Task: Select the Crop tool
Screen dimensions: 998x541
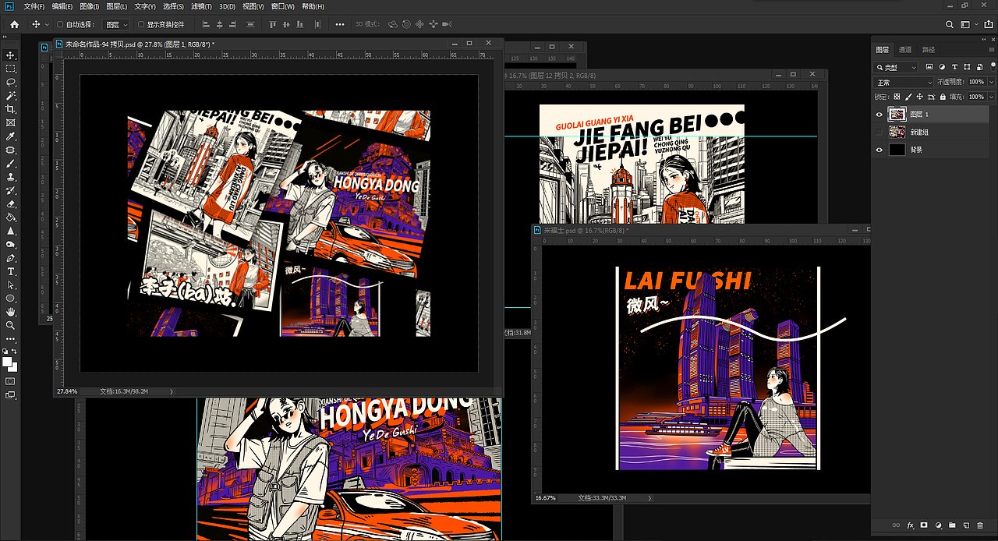Action: [x=11, y=109]
